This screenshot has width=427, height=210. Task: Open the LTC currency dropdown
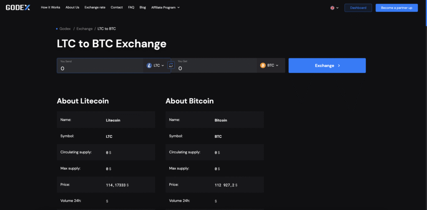[x=155, y=66]
